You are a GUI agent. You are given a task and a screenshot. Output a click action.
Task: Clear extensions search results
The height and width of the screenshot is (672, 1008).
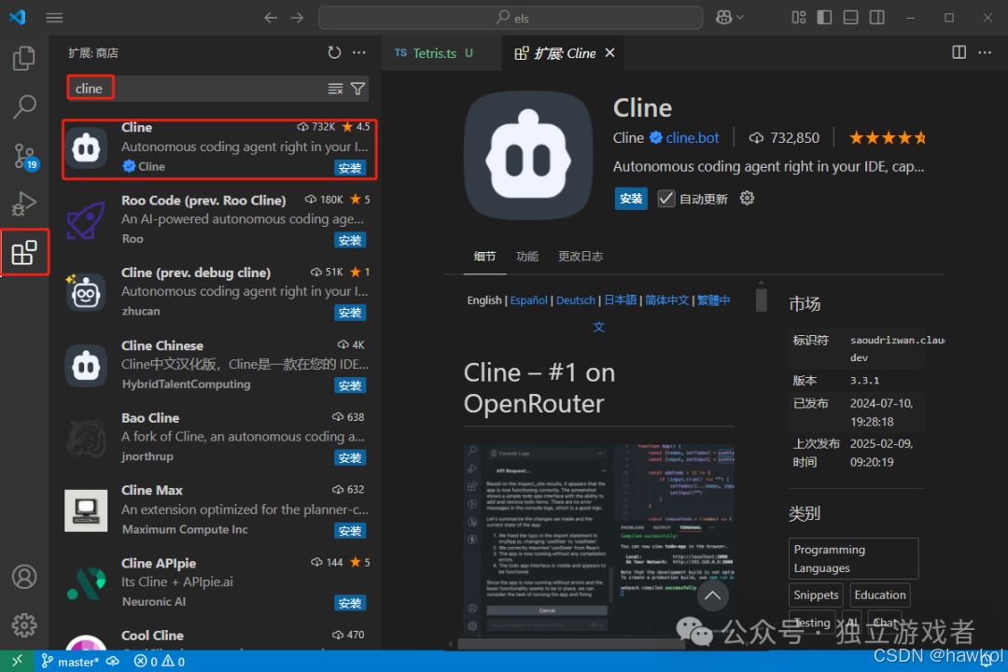pyautogui.click(x=336, y=89)
